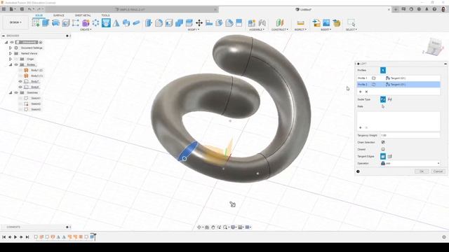Switch to the Solid tab

click(x=39, y=15)
